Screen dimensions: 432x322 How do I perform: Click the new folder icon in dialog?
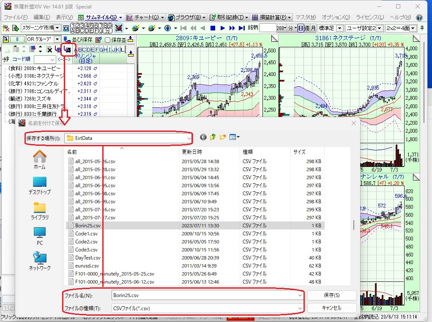(223, 137)
